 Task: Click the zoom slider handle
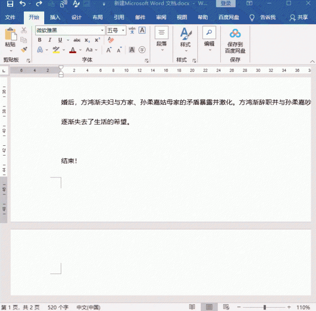click(x=264, y=307)
